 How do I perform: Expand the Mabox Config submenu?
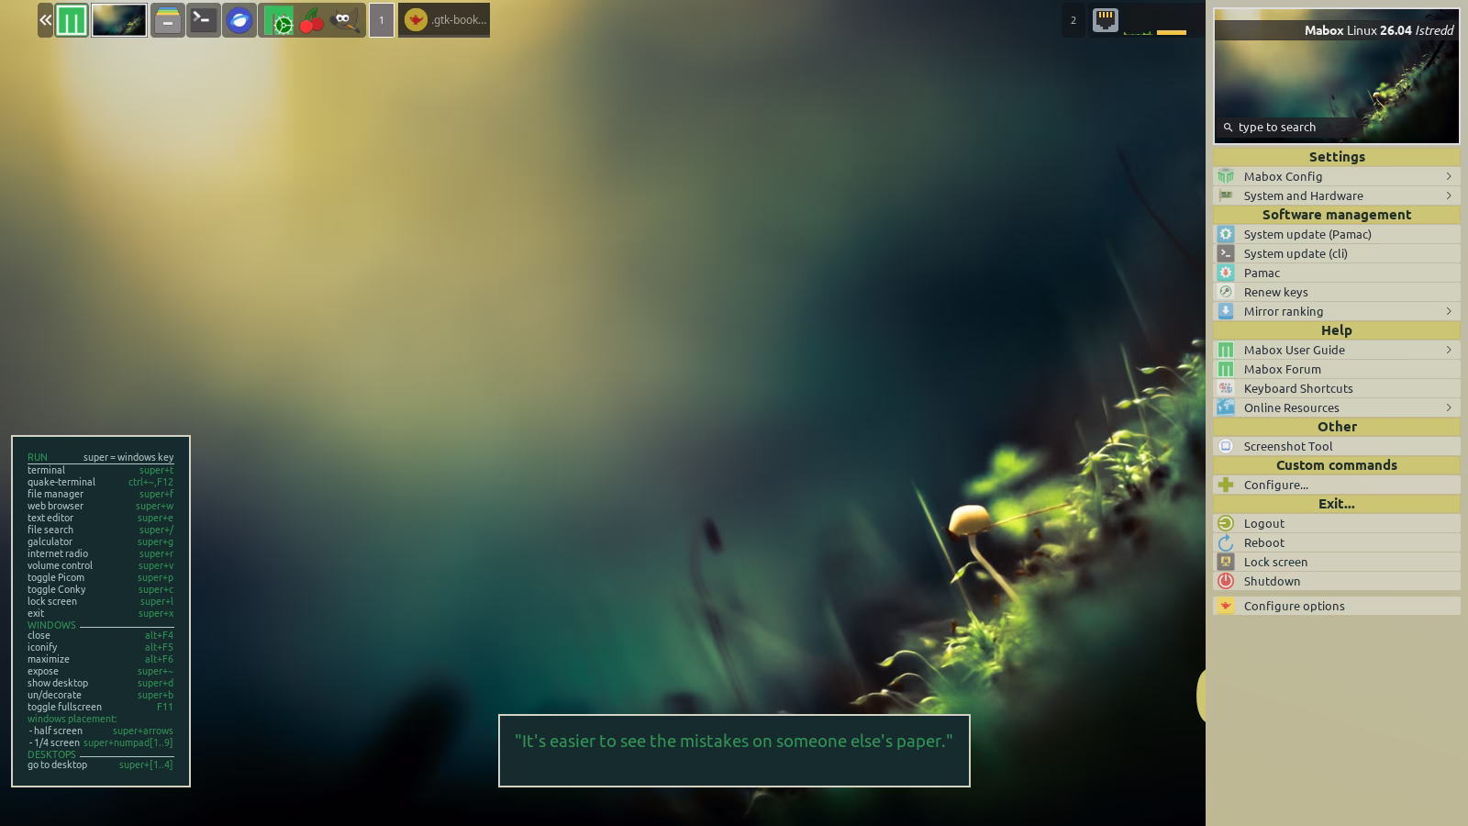[x=1336, y=176]
